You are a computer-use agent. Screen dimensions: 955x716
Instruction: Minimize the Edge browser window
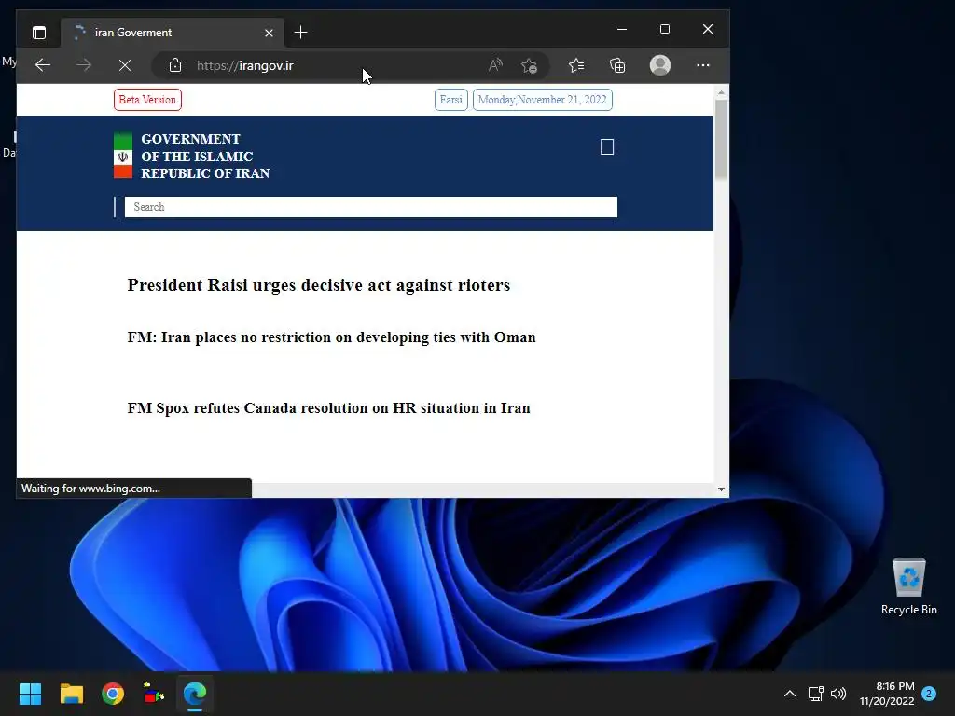622,29
